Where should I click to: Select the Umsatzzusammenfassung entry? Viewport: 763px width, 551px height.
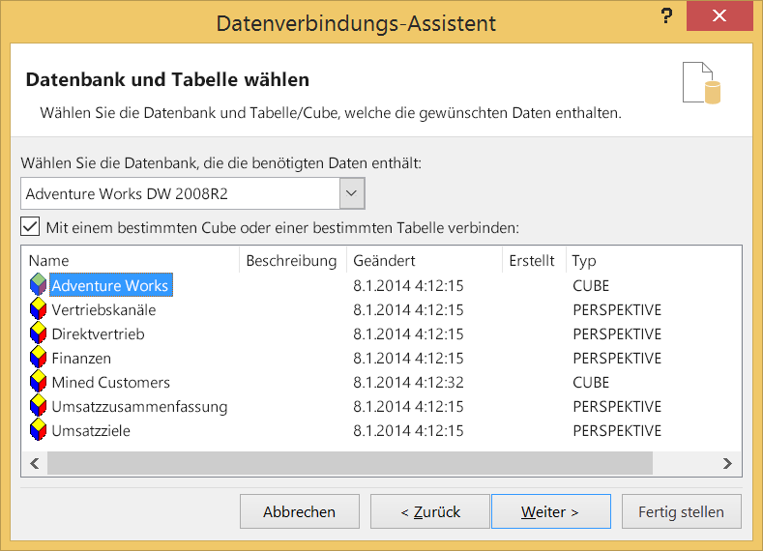(139, 407)
